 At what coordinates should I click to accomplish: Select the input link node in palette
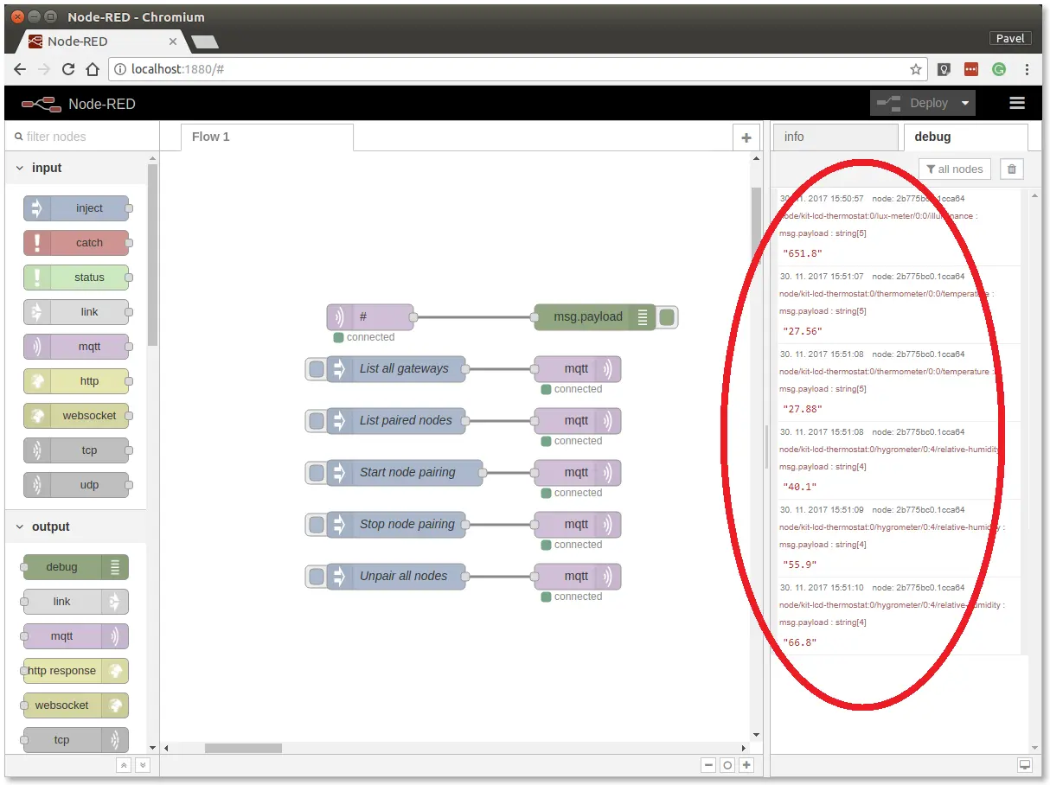coord(76,312)
